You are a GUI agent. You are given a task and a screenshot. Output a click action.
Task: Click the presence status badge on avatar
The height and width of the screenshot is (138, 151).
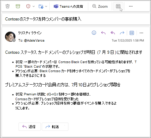[x=14, y=40]
